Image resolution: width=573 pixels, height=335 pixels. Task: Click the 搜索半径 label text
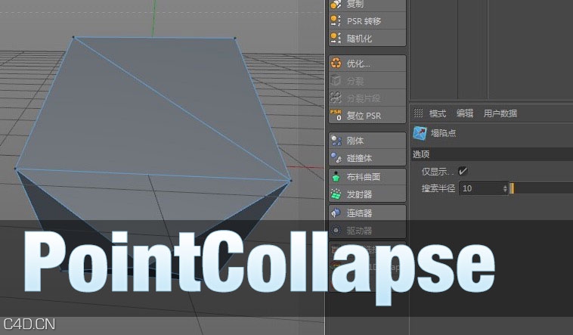coord(438,189)
